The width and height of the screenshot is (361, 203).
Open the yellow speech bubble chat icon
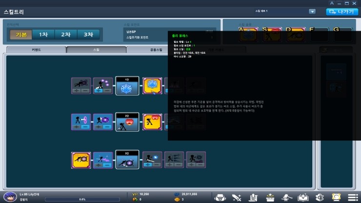[337, 197]
